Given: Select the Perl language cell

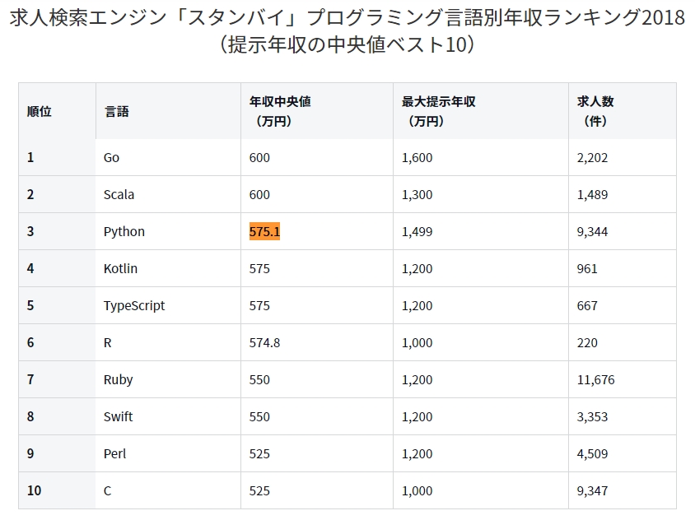Looking at the screenshot, I should [x=114, y=454].
